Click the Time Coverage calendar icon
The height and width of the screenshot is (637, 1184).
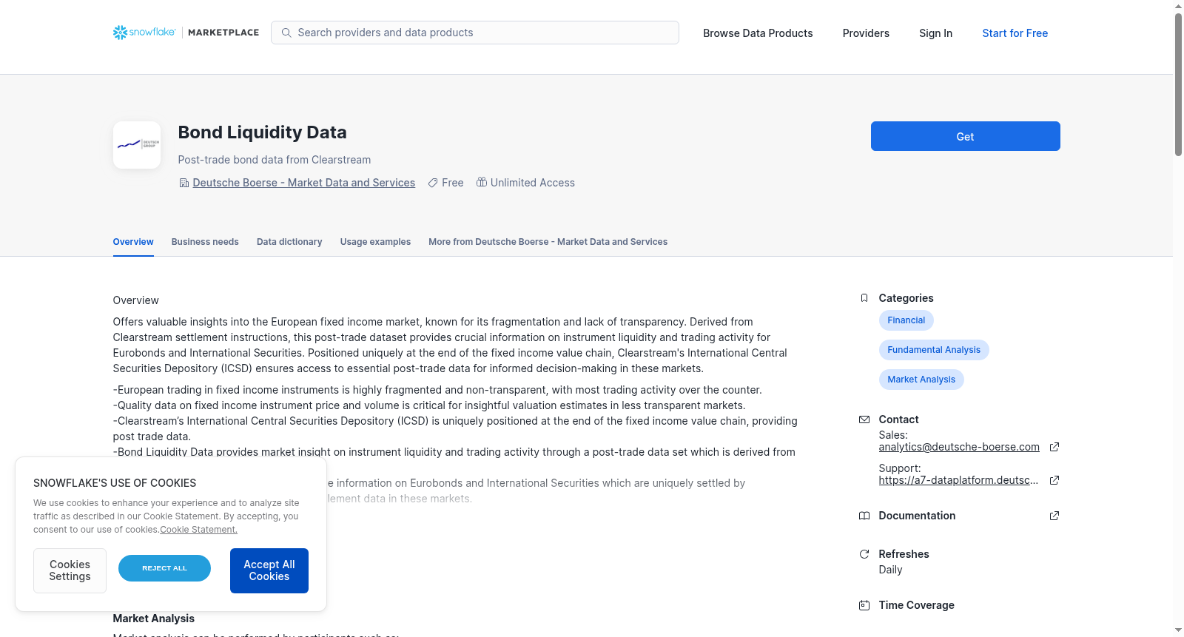pos(864,605)
